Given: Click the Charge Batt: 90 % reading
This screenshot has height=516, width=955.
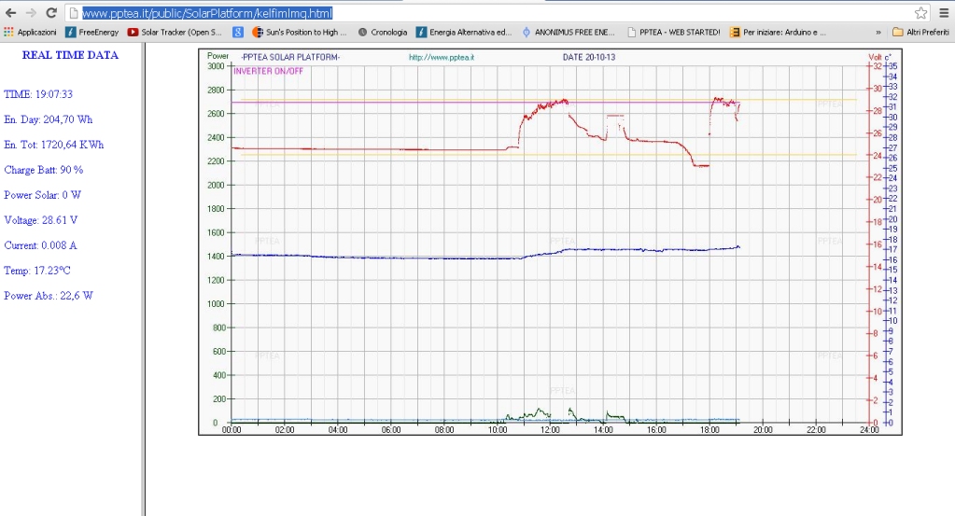Looking at the screenshot, I should [43, 170].
